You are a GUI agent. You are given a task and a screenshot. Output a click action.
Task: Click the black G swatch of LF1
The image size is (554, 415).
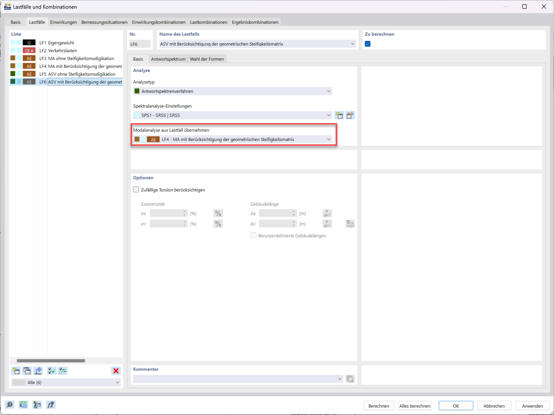[x=29, y=43]
